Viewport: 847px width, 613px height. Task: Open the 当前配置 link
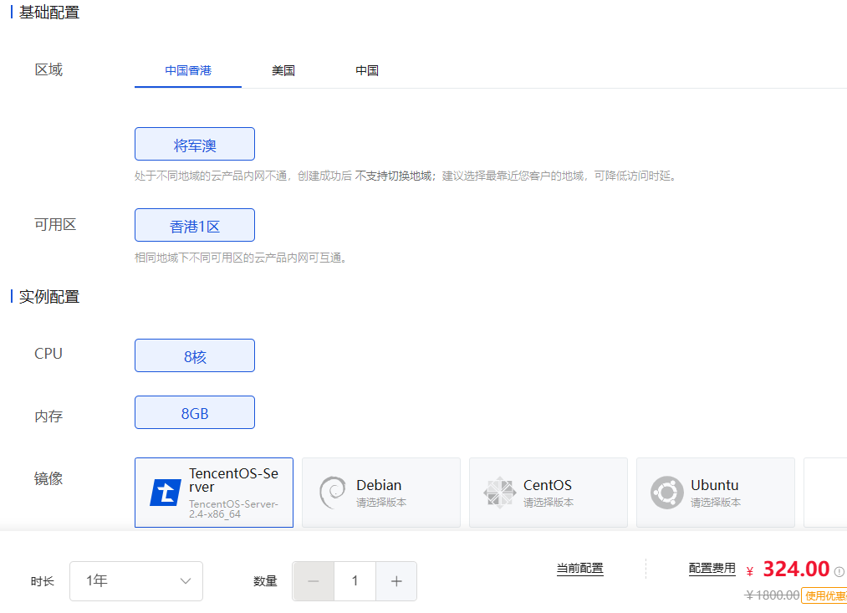coord(580,569)
